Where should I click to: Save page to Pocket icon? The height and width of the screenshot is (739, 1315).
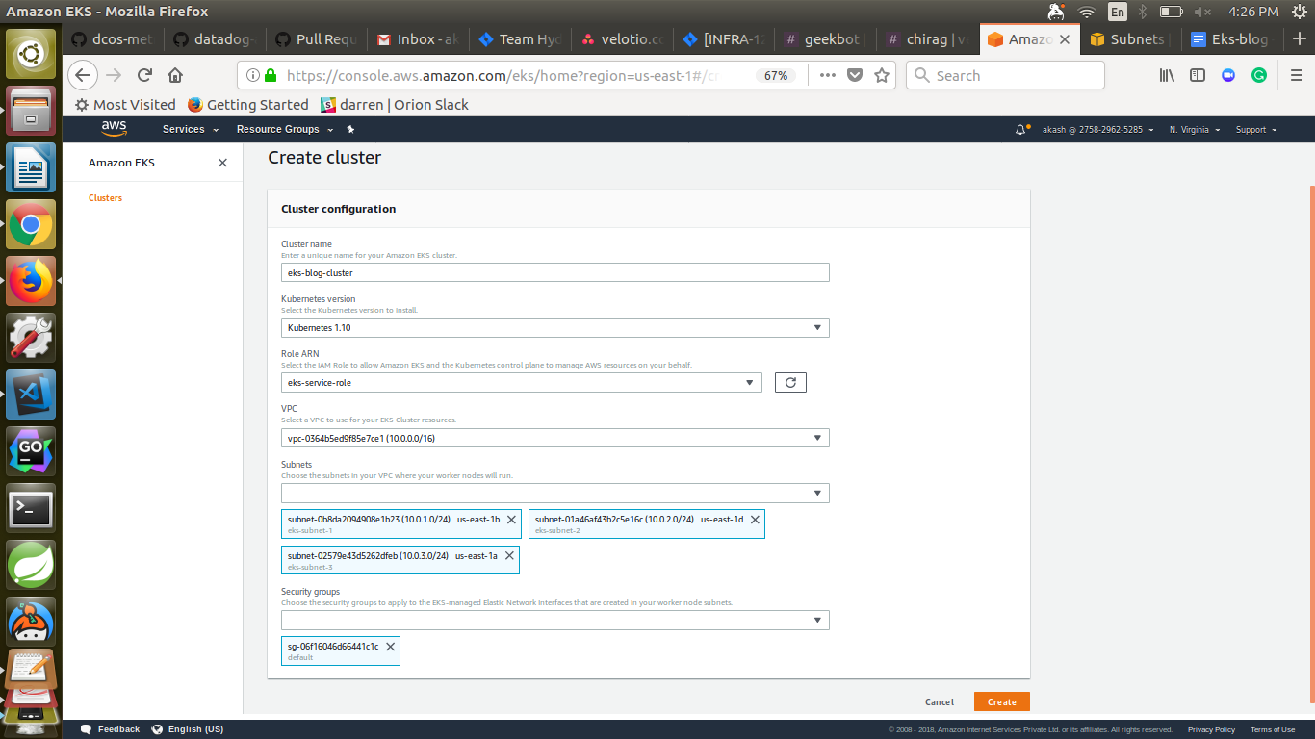[x=855, y=75]
